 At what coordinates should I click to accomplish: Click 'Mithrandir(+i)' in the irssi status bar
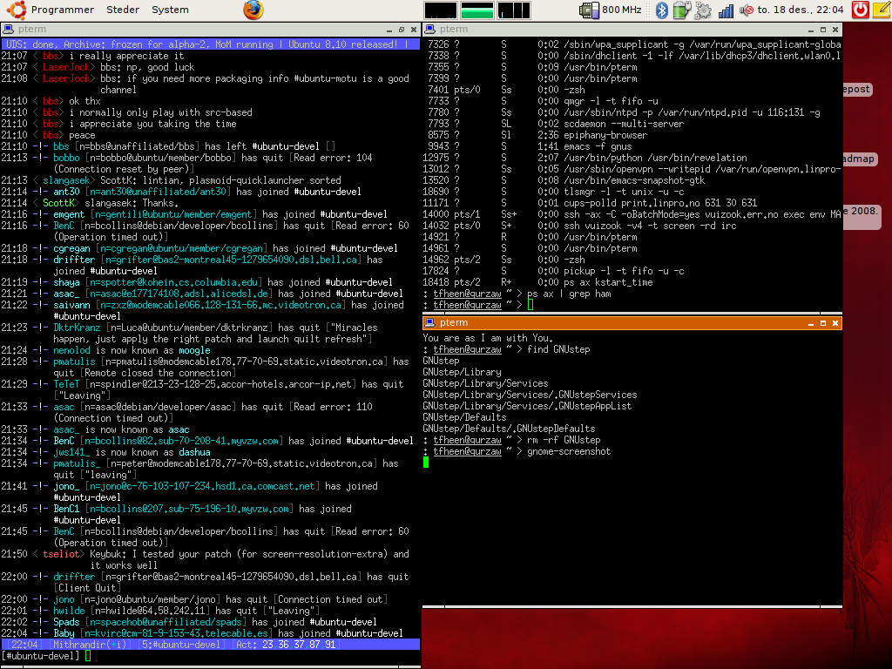click(91, 645)
